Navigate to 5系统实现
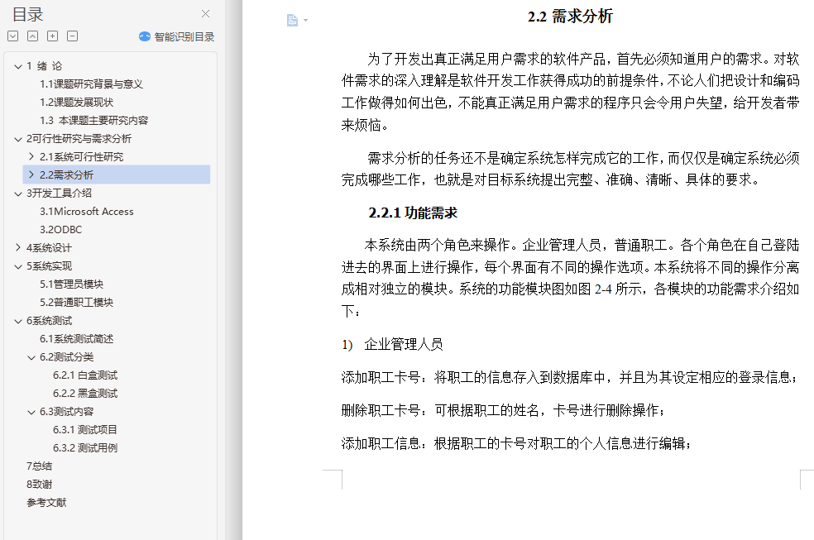Viewport: 814px width, 540px height. pyautogui.click(x=50, y=266)
